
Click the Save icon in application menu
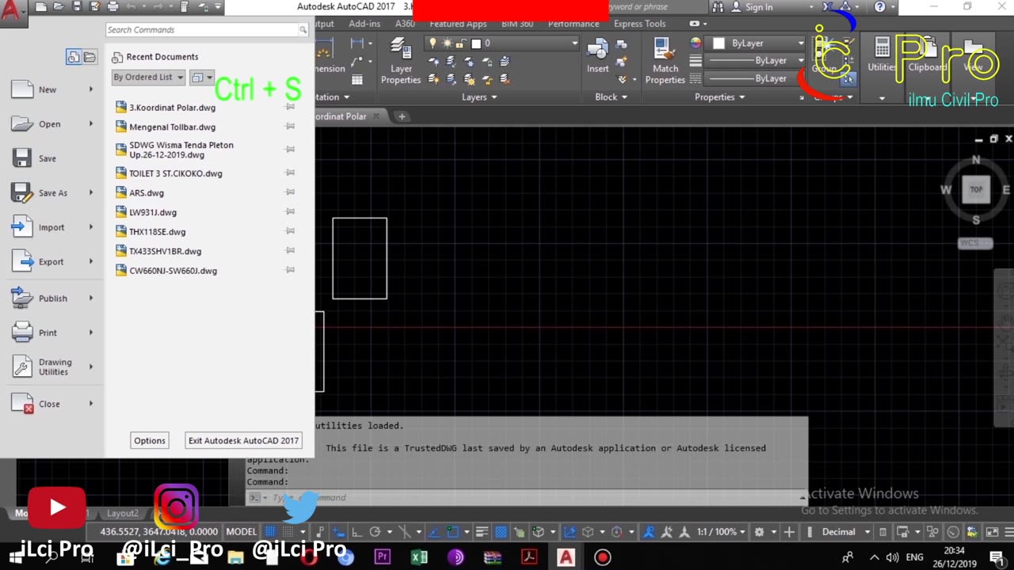[22, 158]
